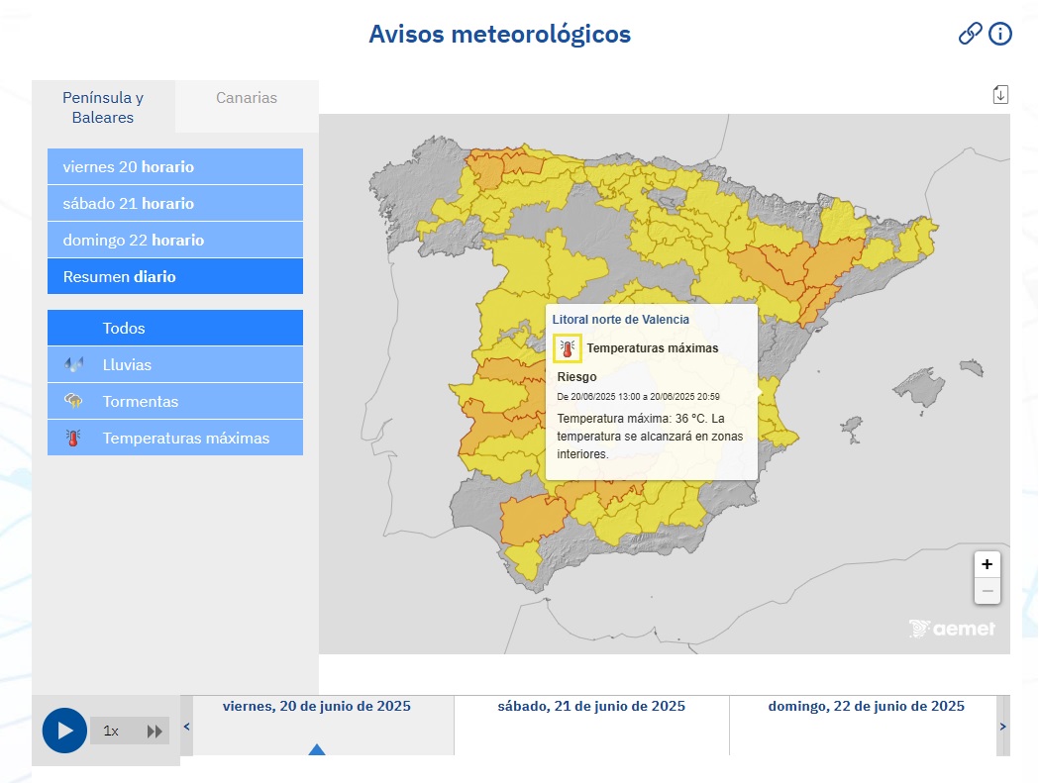Click the info icon top right
Screen dimensions: 1039x783
point(1000,33)
